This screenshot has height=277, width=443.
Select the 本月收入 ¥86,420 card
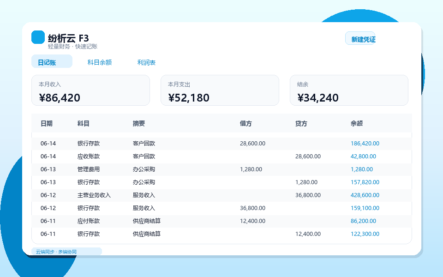click(x=90, y=90)
